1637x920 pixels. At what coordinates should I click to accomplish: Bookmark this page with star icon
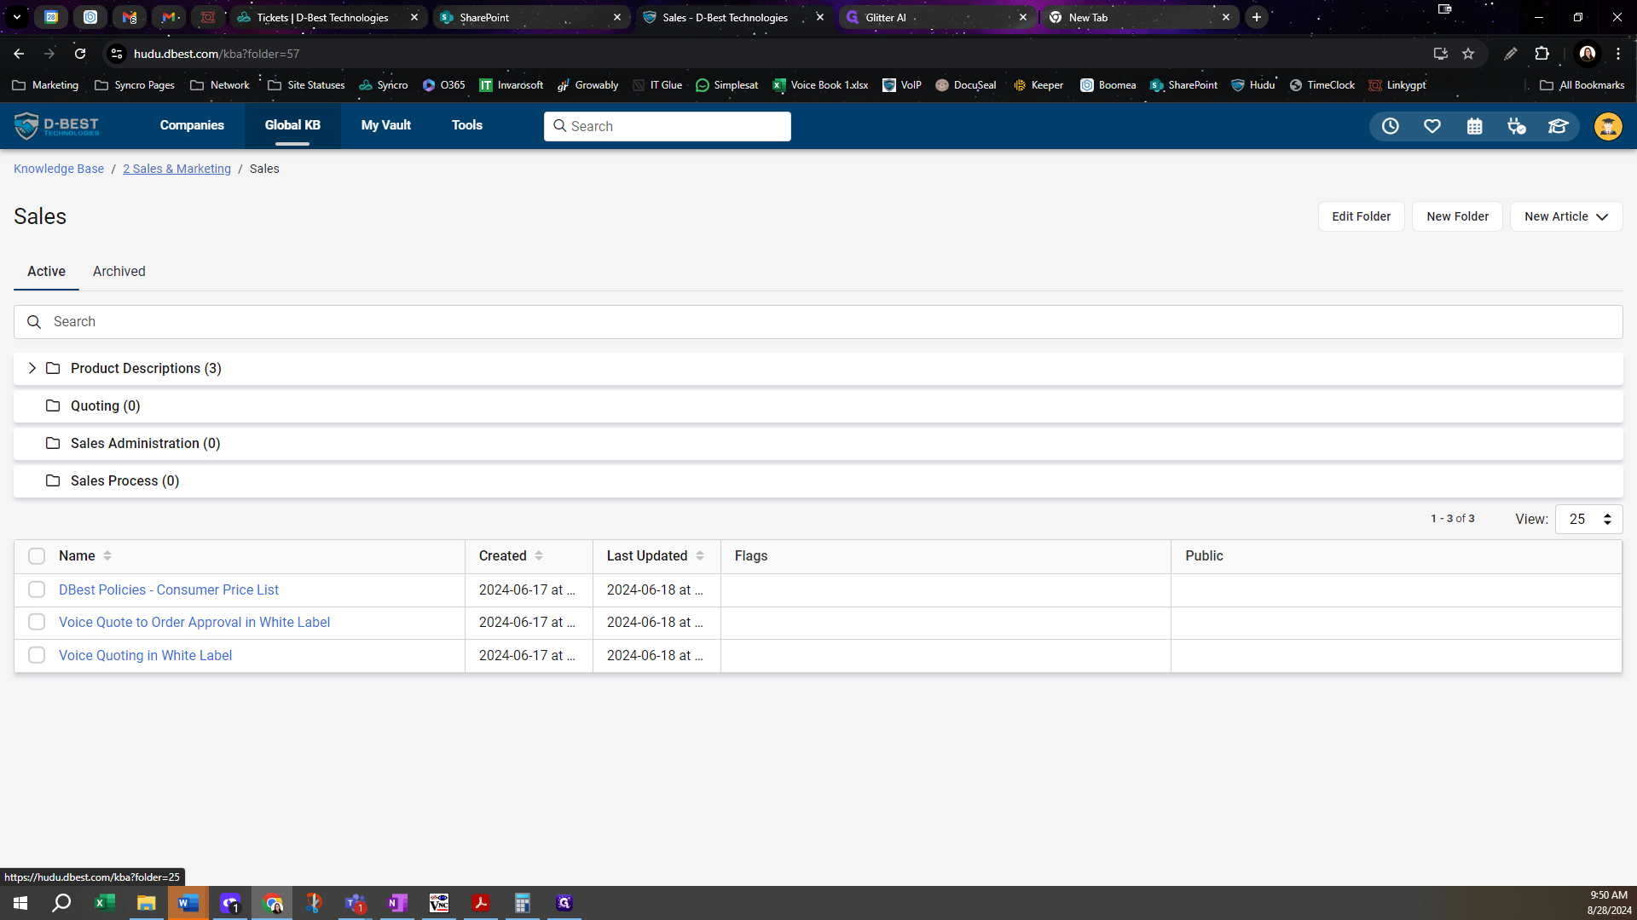coord(1468,54)
